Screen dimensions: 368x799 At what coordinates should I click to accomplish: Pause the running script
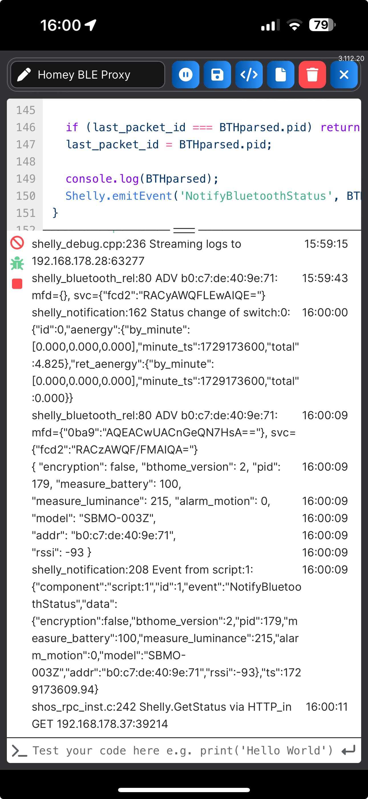click(185, 75)
